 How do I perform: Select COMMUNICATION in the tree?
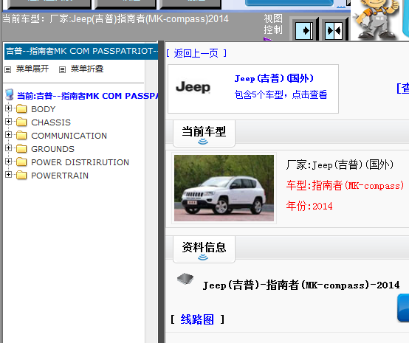pos(69,136)
